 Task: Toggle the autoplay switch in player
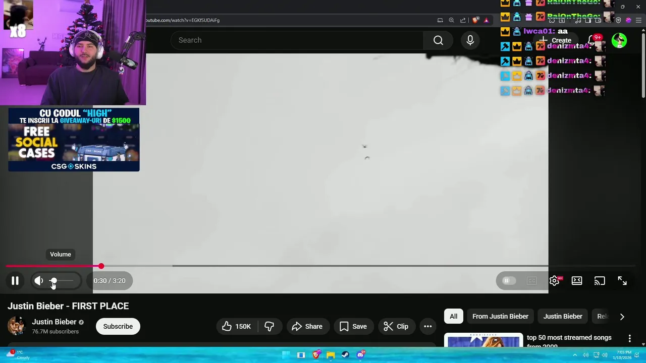[x=509, y=281]
